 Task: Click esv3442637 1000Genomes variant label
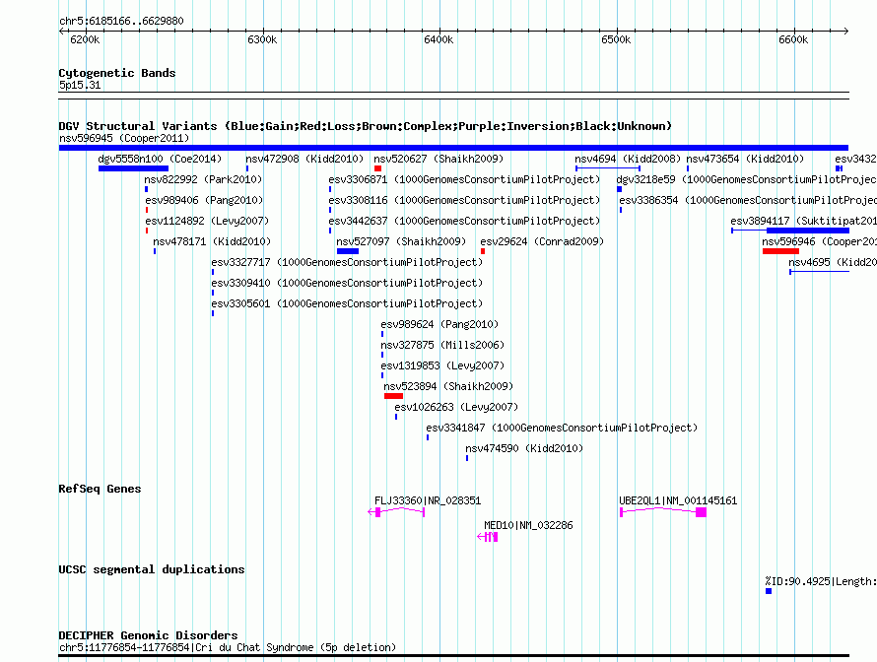464,221
